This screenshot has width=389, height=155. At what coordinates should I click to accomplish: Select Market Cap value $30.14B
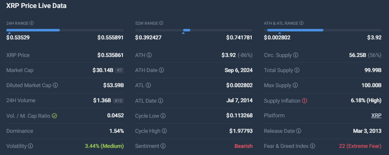(103, 70)
